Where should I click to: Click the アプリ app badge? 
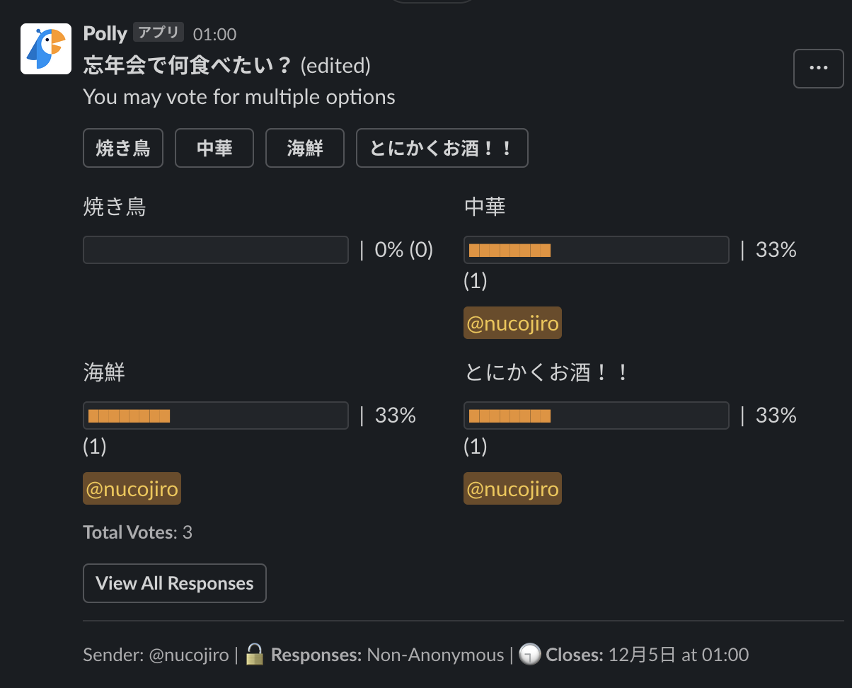pyautogui.click(x=159, y=33)
